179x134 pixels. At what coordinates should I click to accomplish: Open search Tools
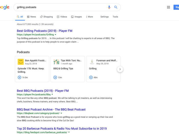pyautogui.click(x=115, y=17)
